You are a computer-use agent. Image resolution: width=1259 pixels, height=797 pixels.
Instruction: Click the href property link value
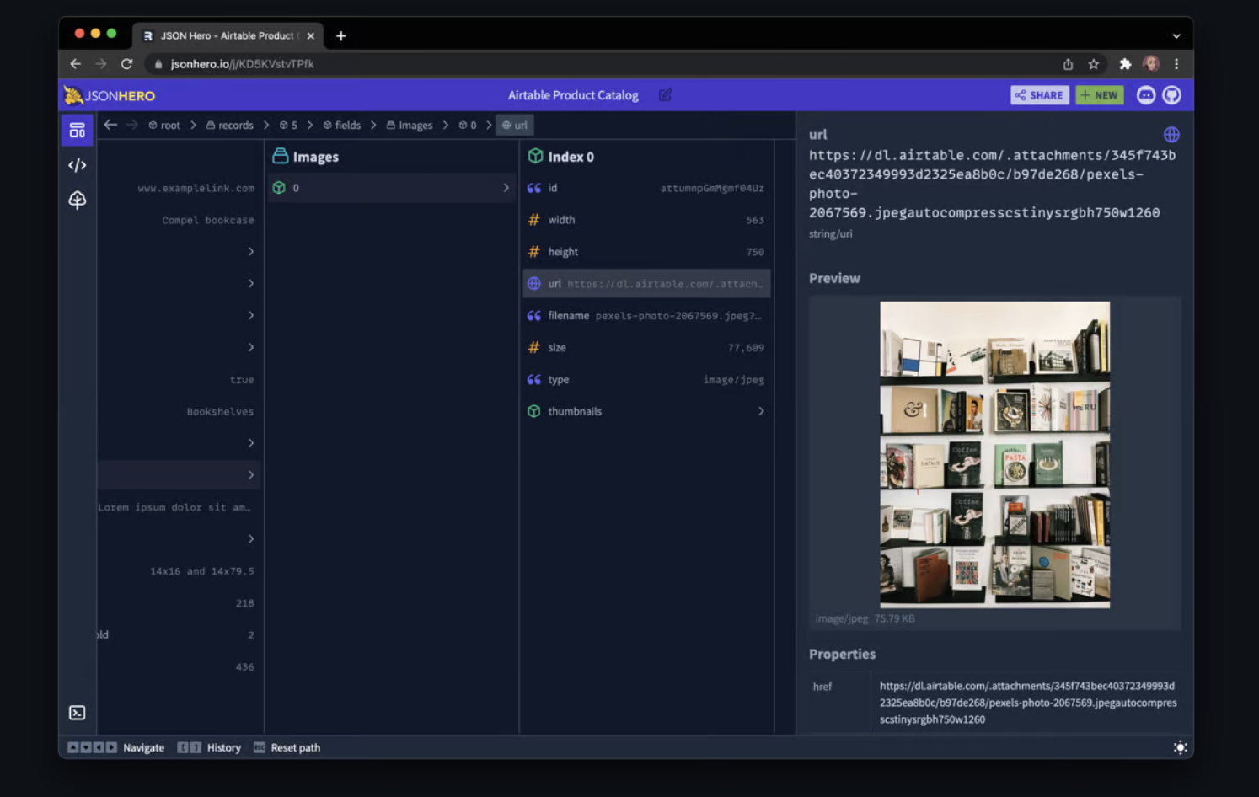pos(1028,703)
